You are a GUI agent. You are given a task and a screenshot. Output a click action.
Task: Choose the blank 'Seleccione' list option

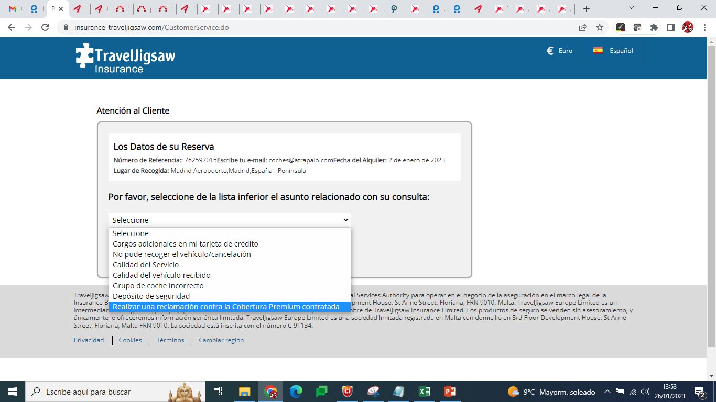click(230, 233)
